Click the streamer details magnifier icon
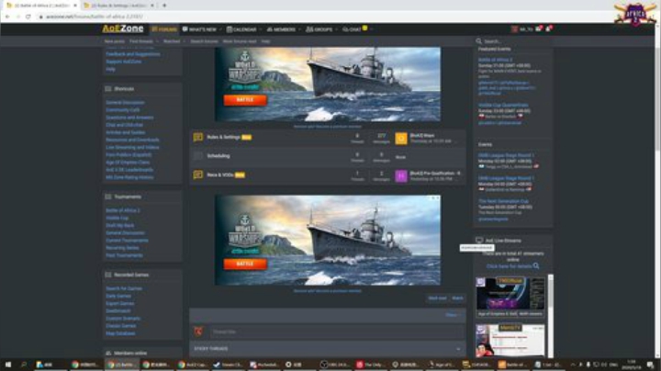The height and width of the screenshot is (371, 661). [536, 266]
